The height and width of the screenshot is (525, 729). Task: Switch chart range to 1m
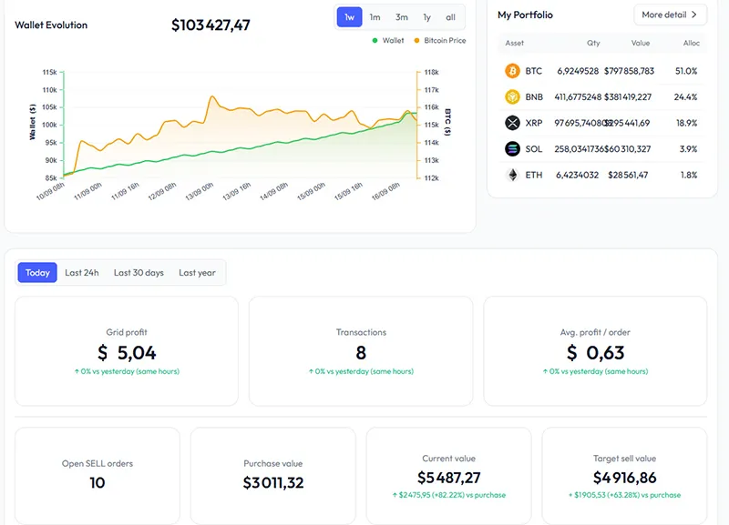[x=375, y=17]
